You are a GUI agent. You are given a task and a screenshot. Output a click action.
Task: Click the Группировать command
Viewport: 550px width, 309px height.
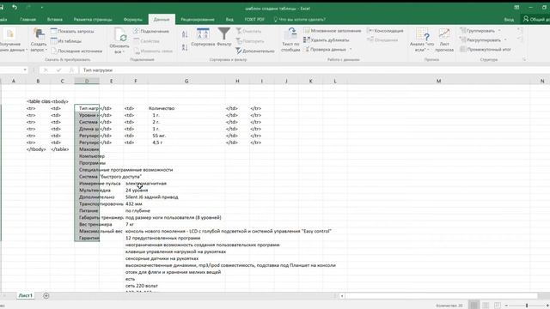click(478, 31)
